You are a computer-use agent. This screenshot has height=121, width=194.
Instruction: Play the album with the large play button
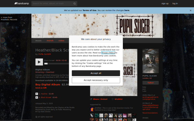point(39,62)
